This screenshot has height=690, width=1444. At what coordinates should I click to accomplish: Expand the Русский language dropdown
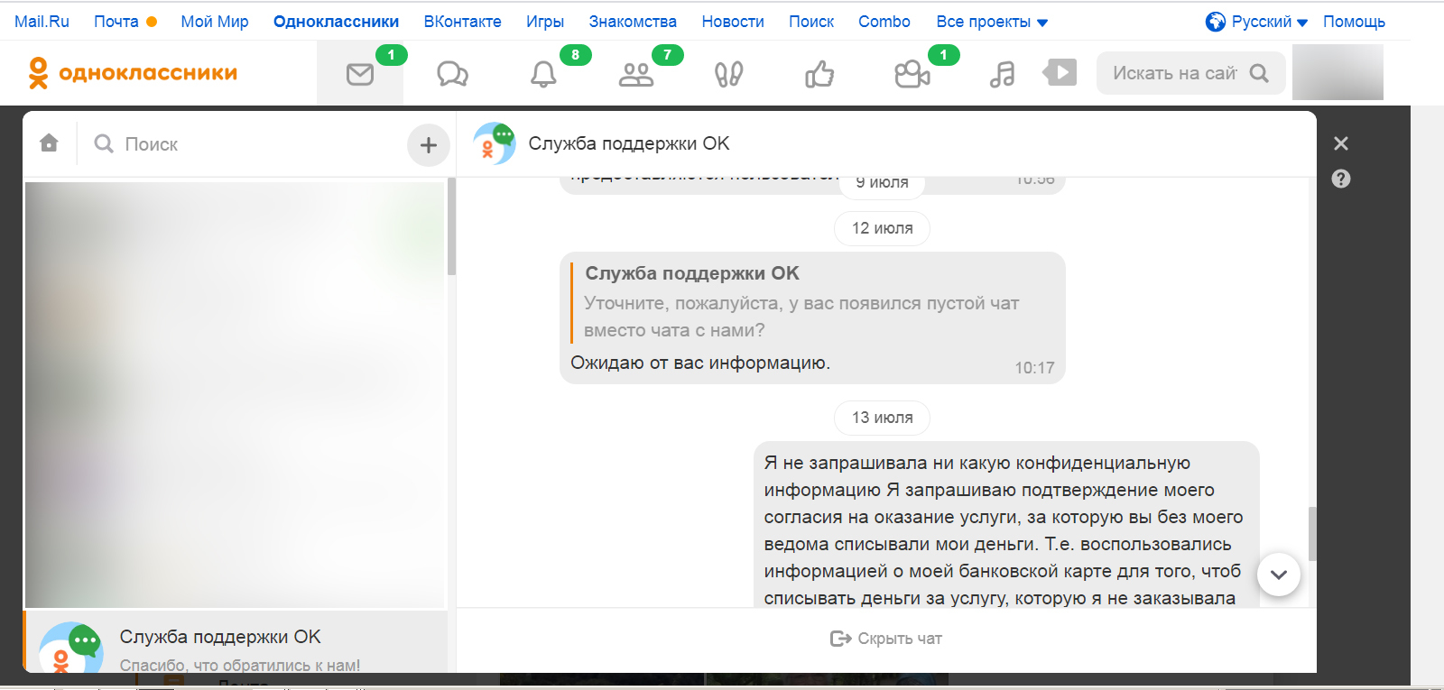[x=1257, y=22]
